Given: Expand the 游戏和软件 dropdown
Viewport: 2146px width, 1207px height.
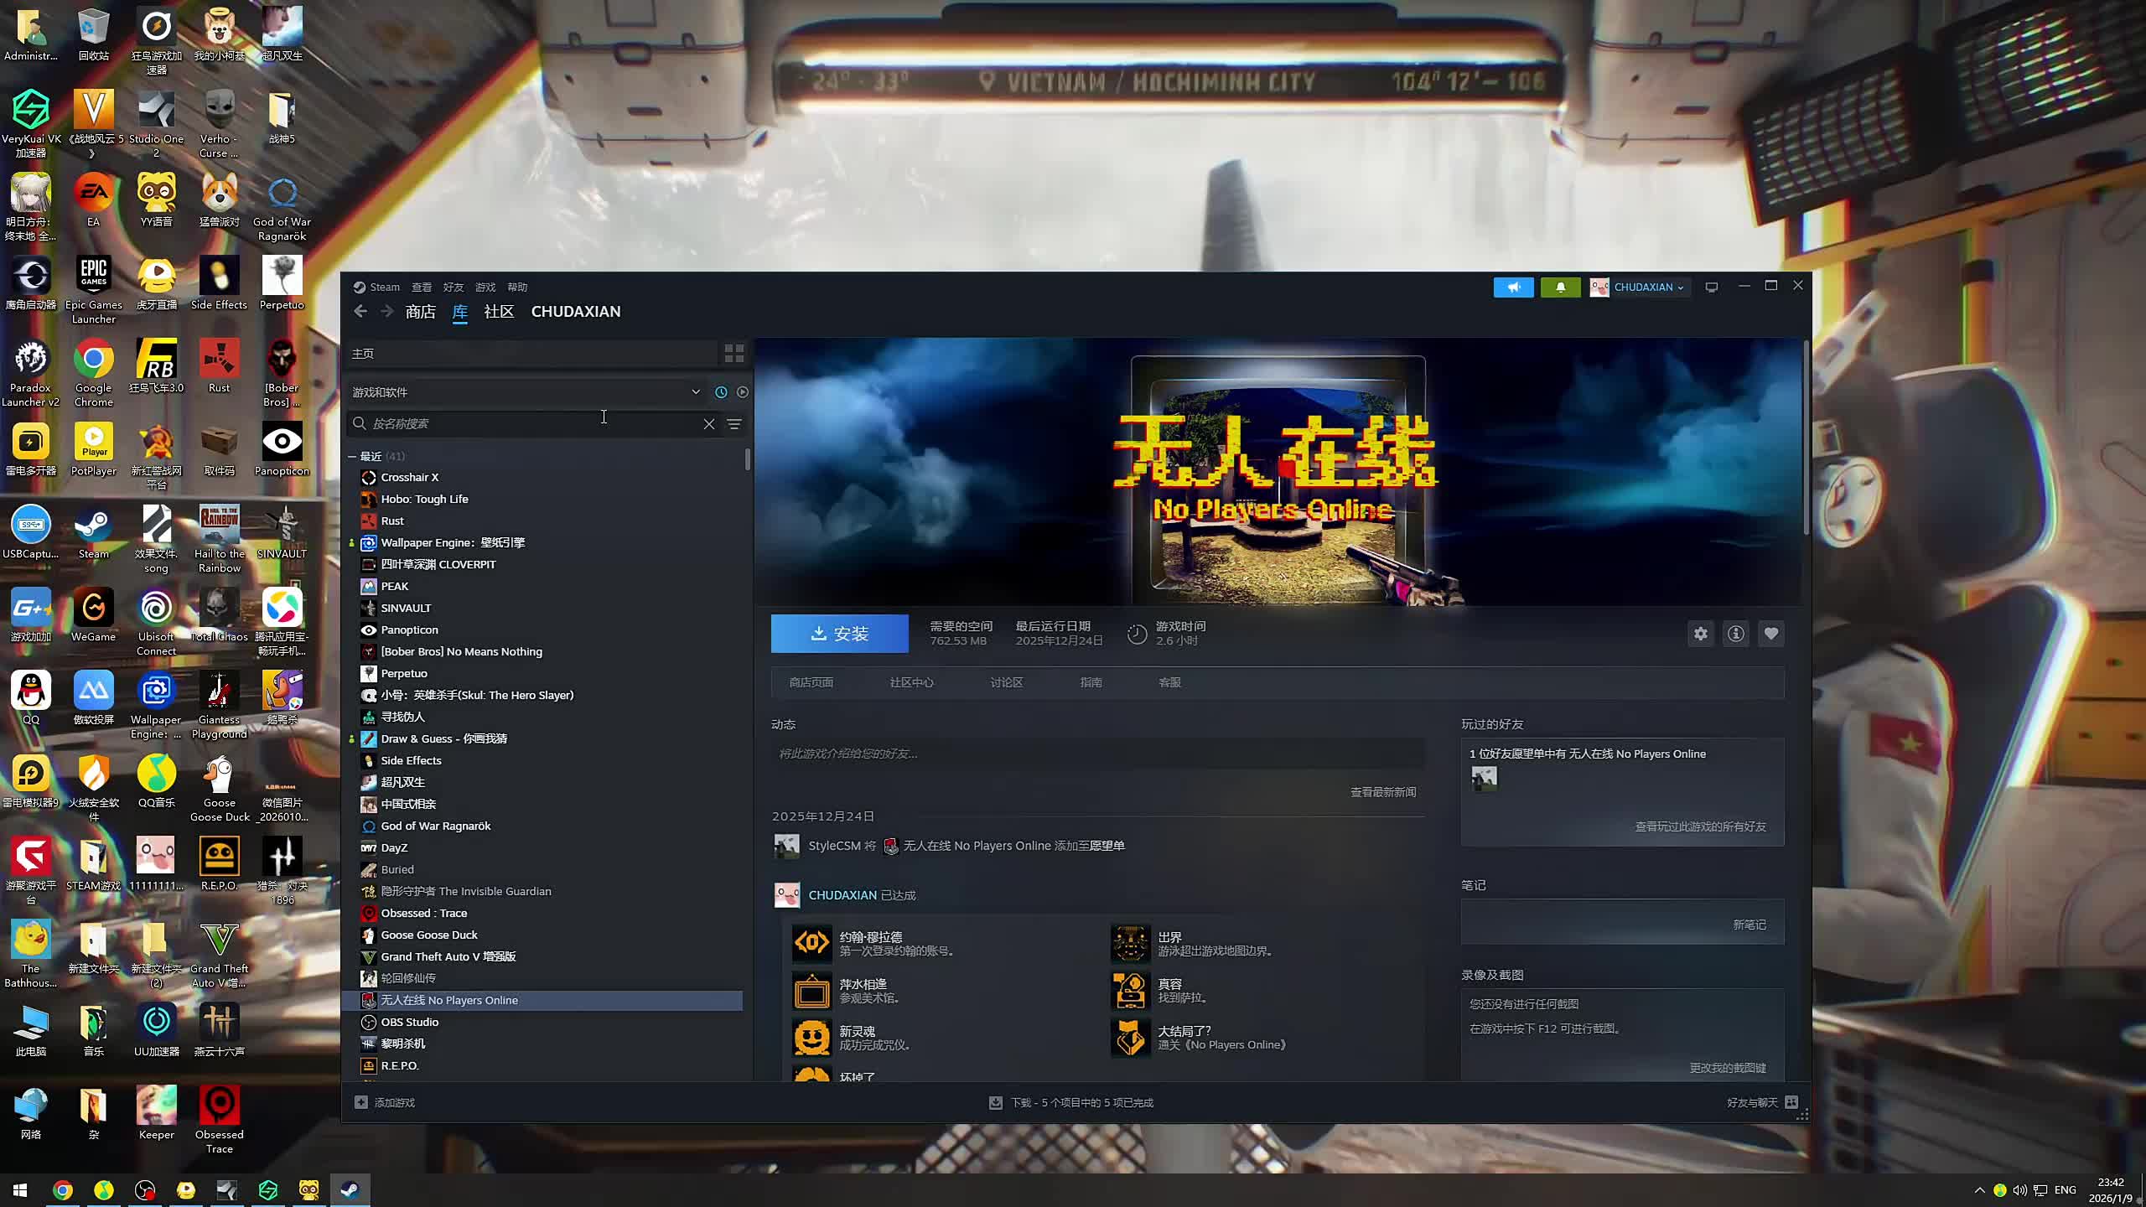Looking at the screenshot, I should [x=694, y=392].
